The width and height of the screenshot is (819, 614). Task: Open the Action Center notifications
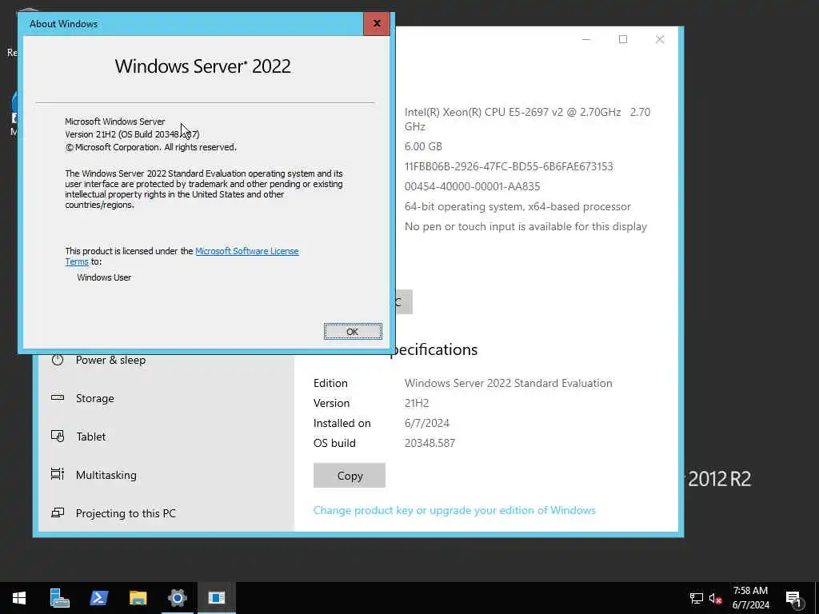tap(793, 598)
